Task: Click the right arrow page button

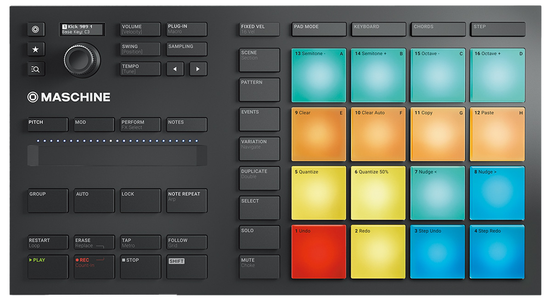Action: (x=198, y=69)
